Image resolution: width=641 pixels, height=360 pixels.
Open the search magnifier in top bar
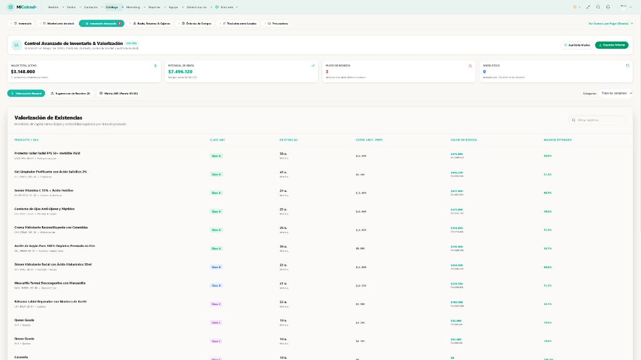tap(598, 7)
